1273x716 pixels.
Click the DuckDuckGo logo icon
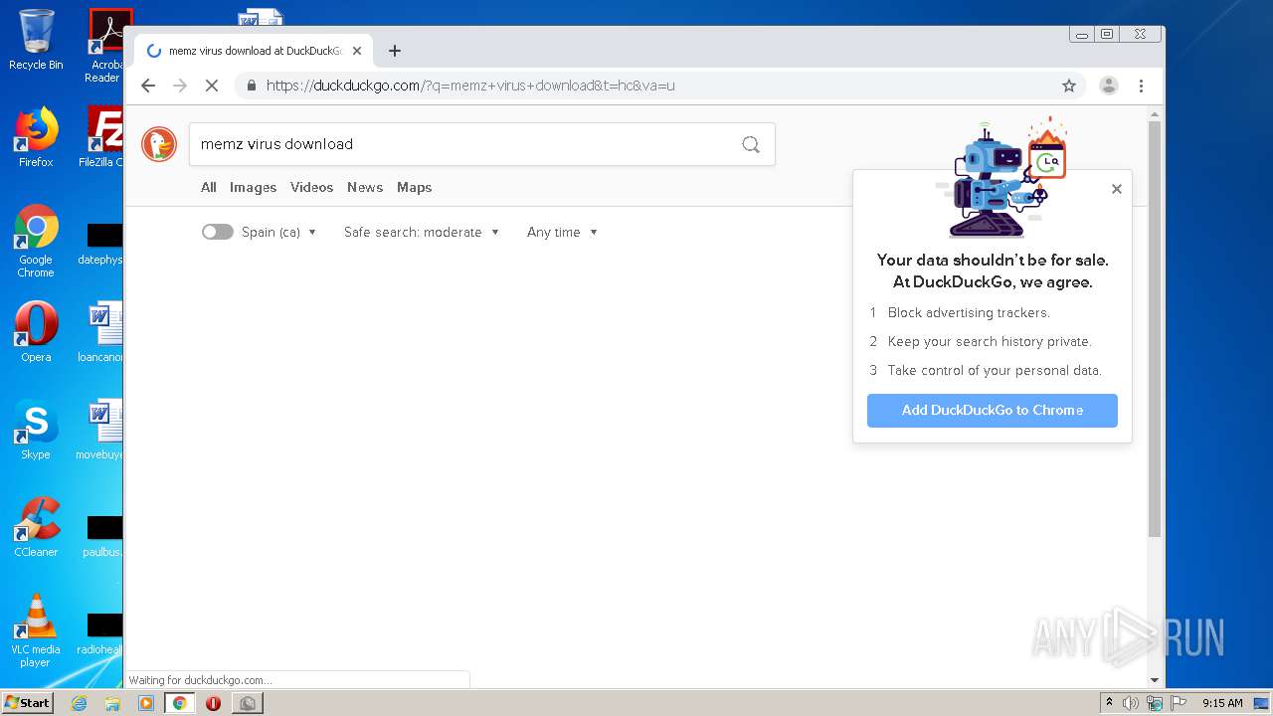[159, 144]
